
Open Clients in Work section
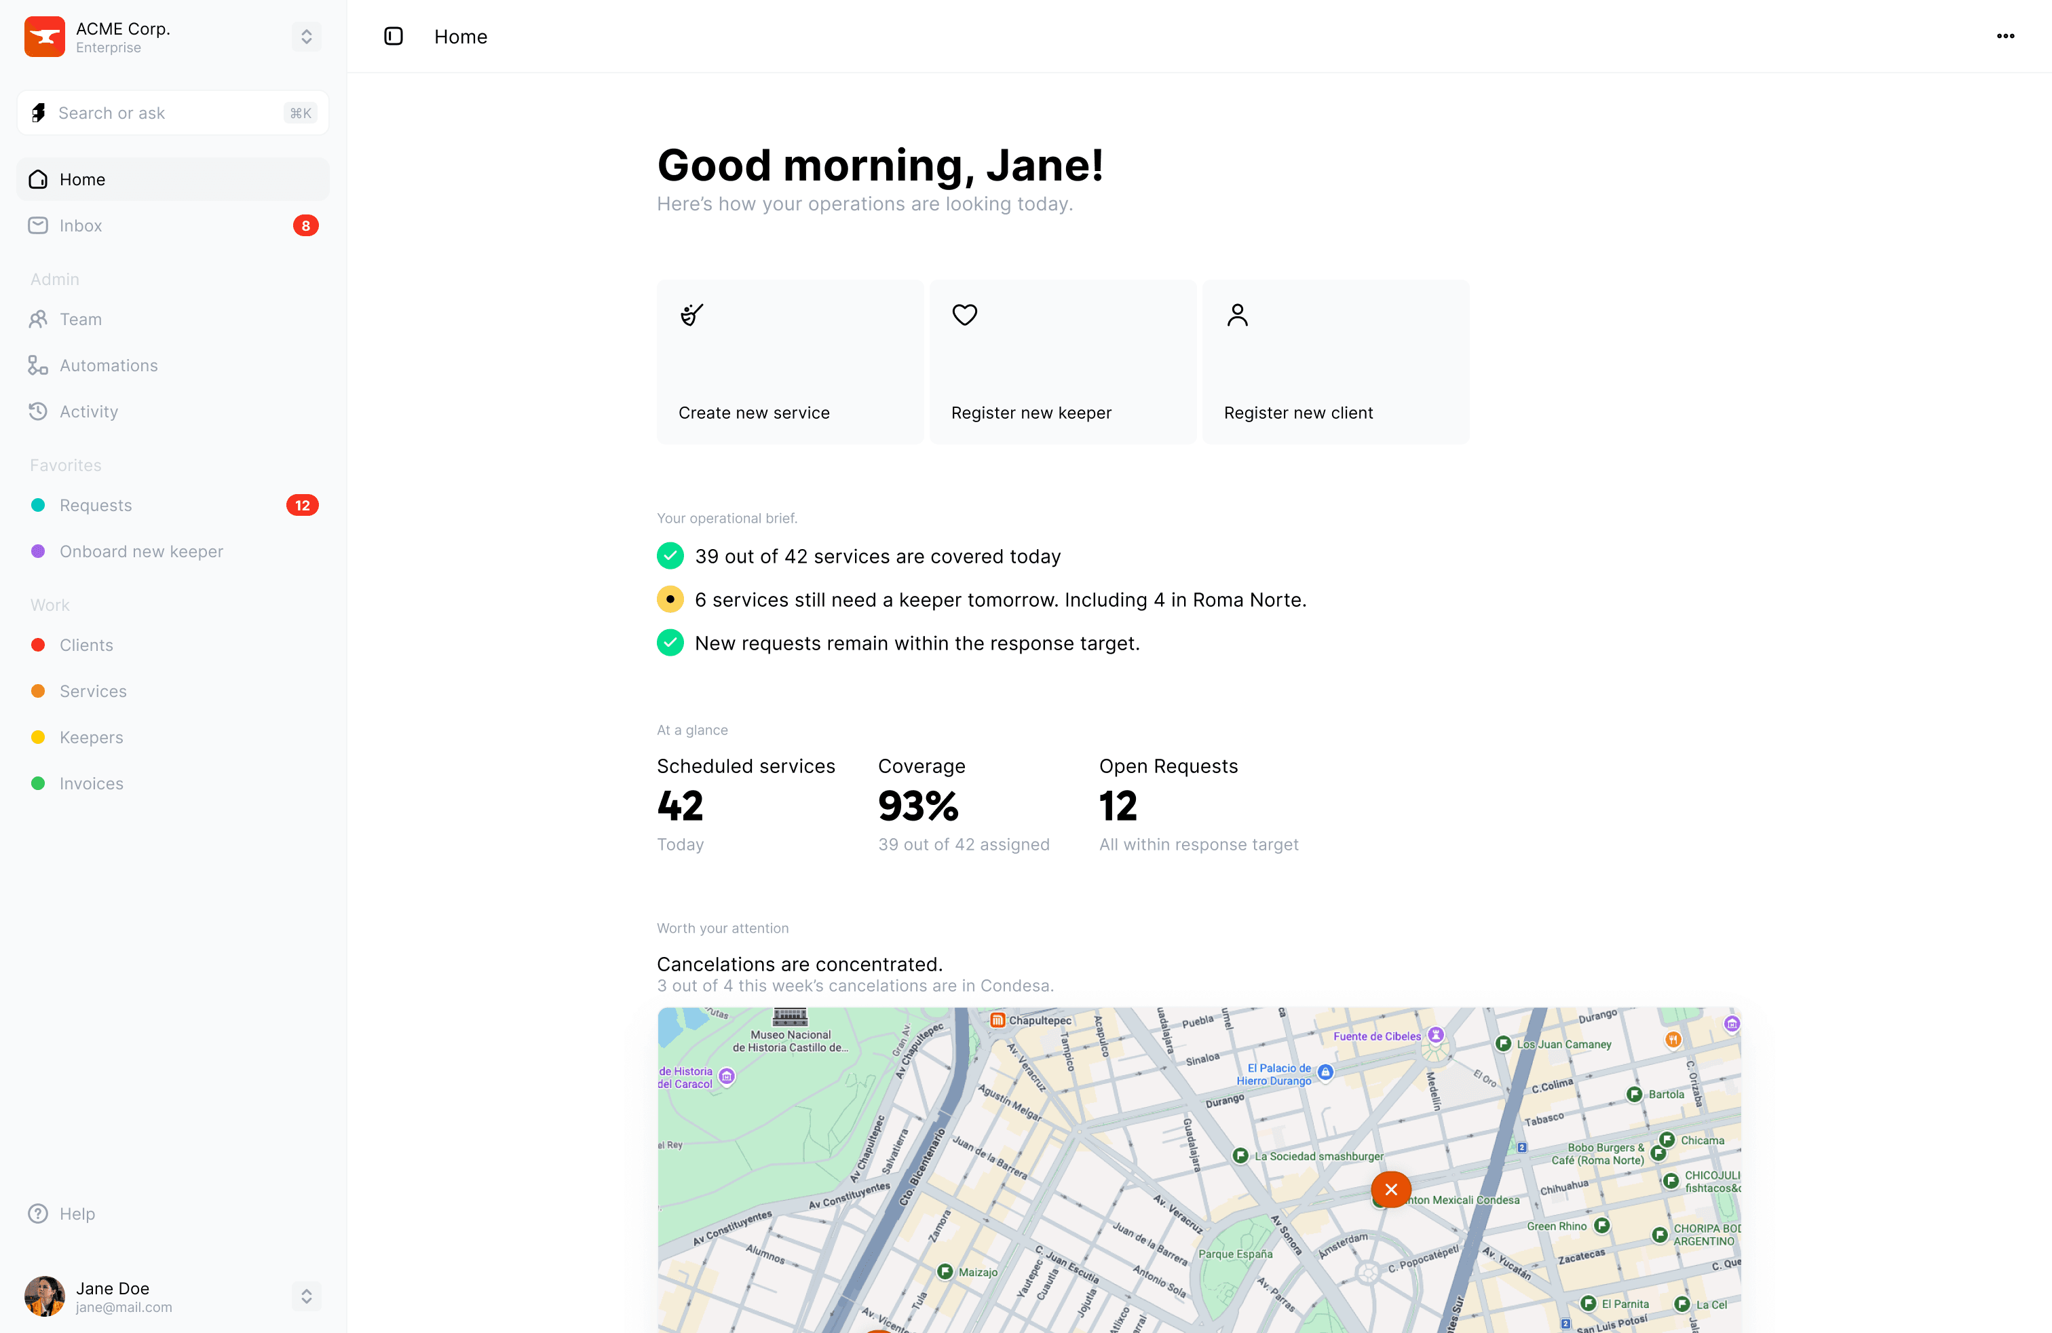click(x=172, y=645)
